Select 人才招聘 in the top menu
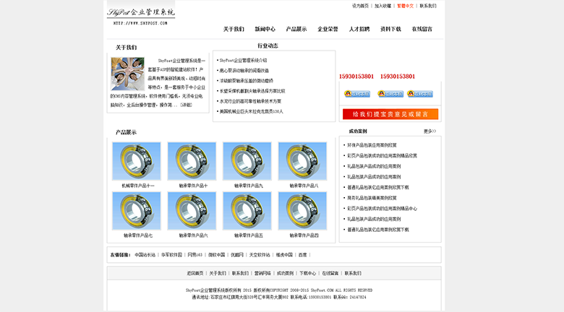 pyautogui.click(x=359, y=30)
